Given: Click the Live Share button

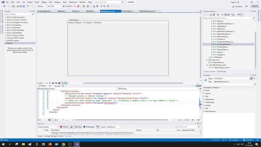Looking at the screenshot, I should 237,7.
